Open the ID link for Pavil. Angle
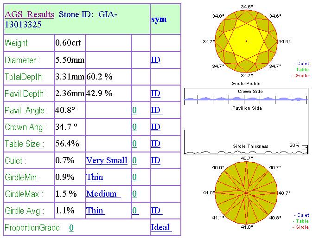Viewport: 313px width, 238px height. click(157, 110)
